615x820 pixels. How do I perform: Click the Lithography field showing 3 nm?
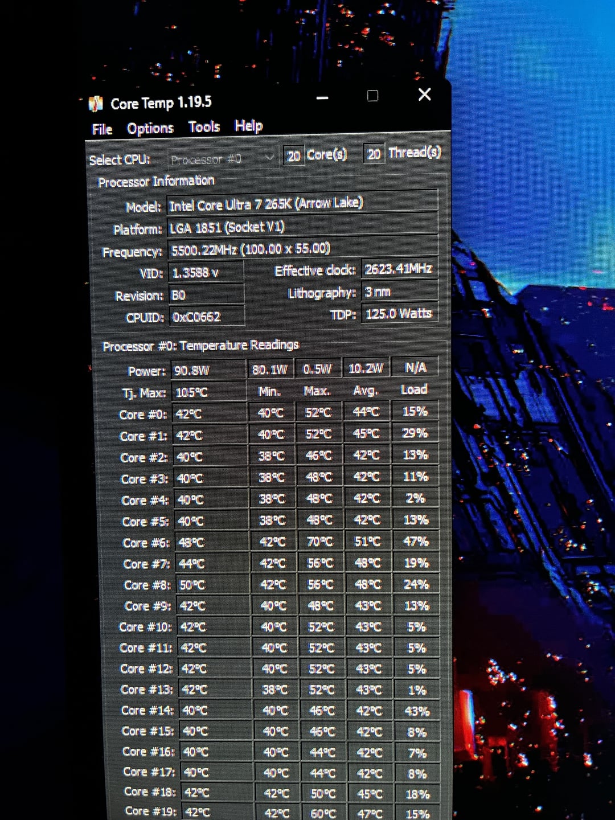[x=400, y=292]
